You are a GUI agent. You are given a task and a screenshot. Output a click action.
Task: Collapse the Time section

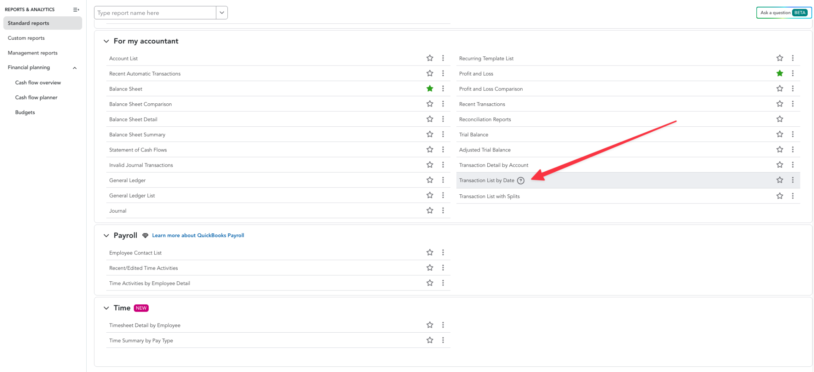point(106,308)
